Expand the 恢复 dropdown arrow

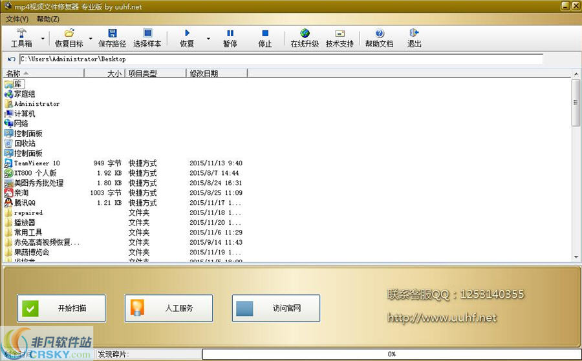208,39
